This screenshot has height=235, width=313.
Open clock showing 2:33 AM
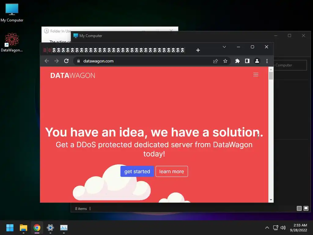point(298,228)
